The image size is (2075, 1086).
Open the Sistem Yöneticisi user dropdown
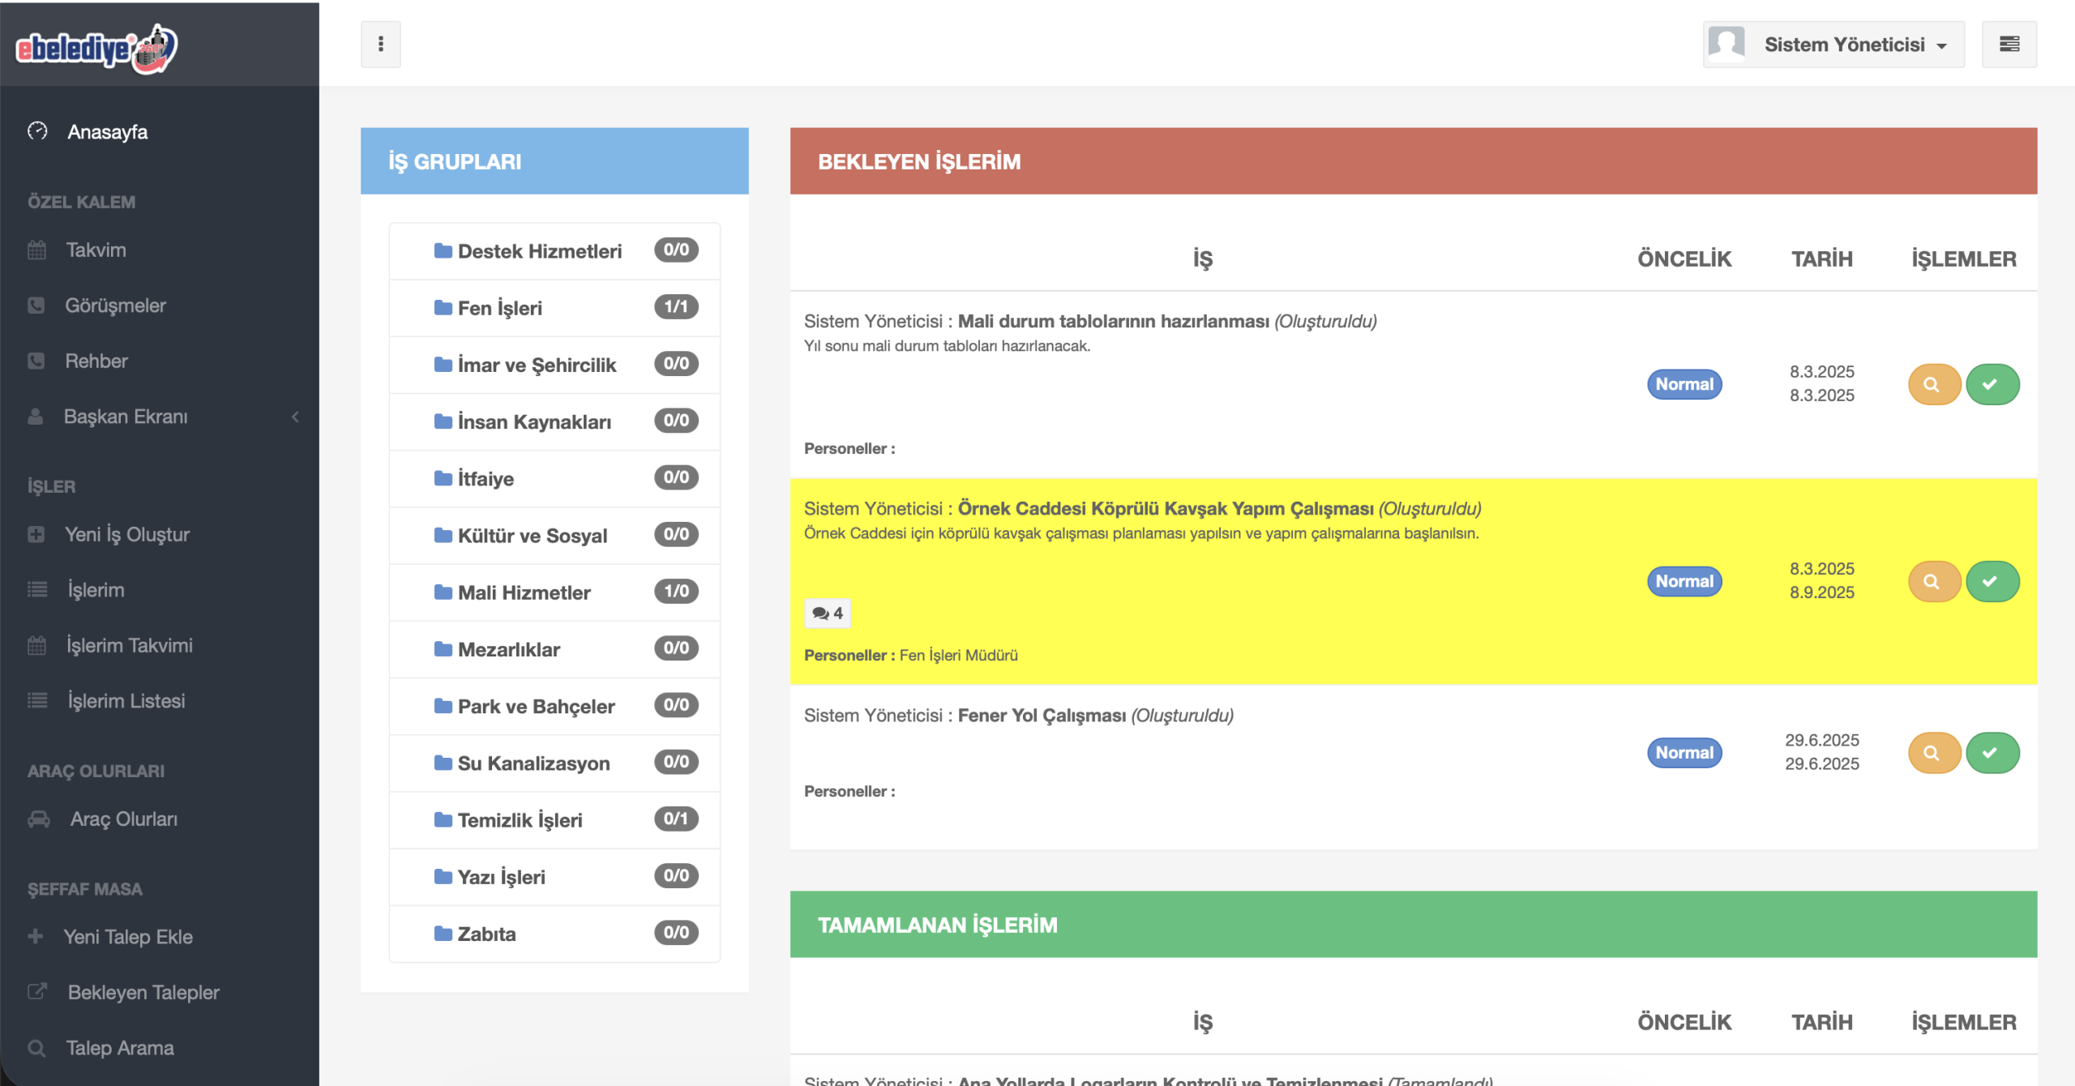pyautogui.click(x=1833, y=45)
